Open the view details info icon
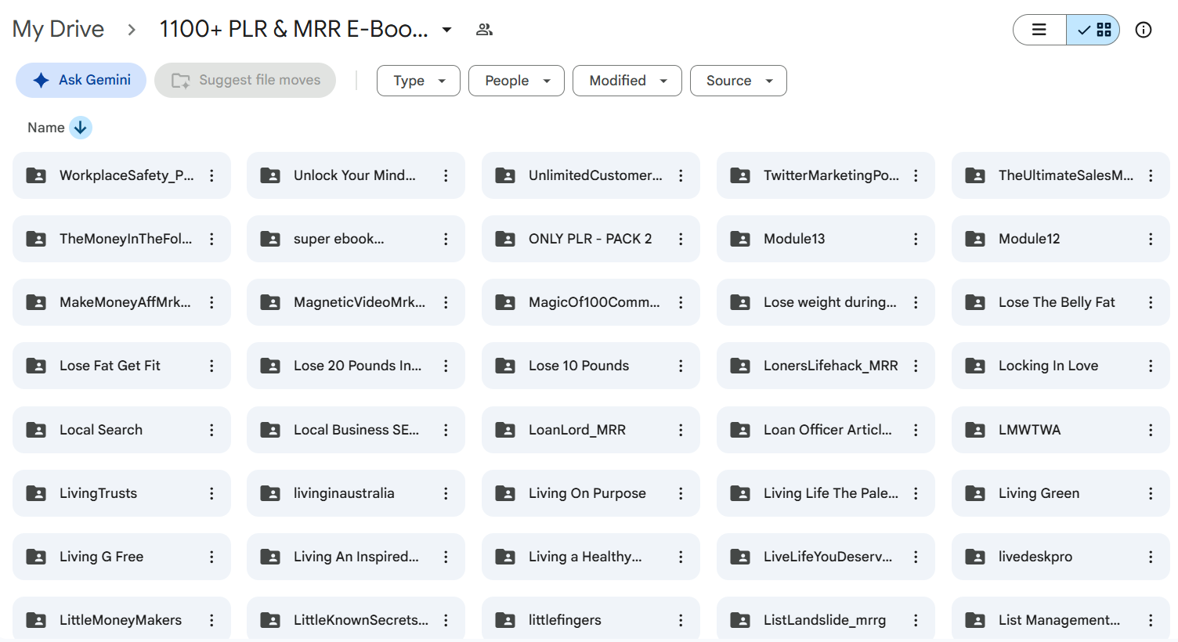Screen dimensions: 1178x642 [x=1144, y=30]
